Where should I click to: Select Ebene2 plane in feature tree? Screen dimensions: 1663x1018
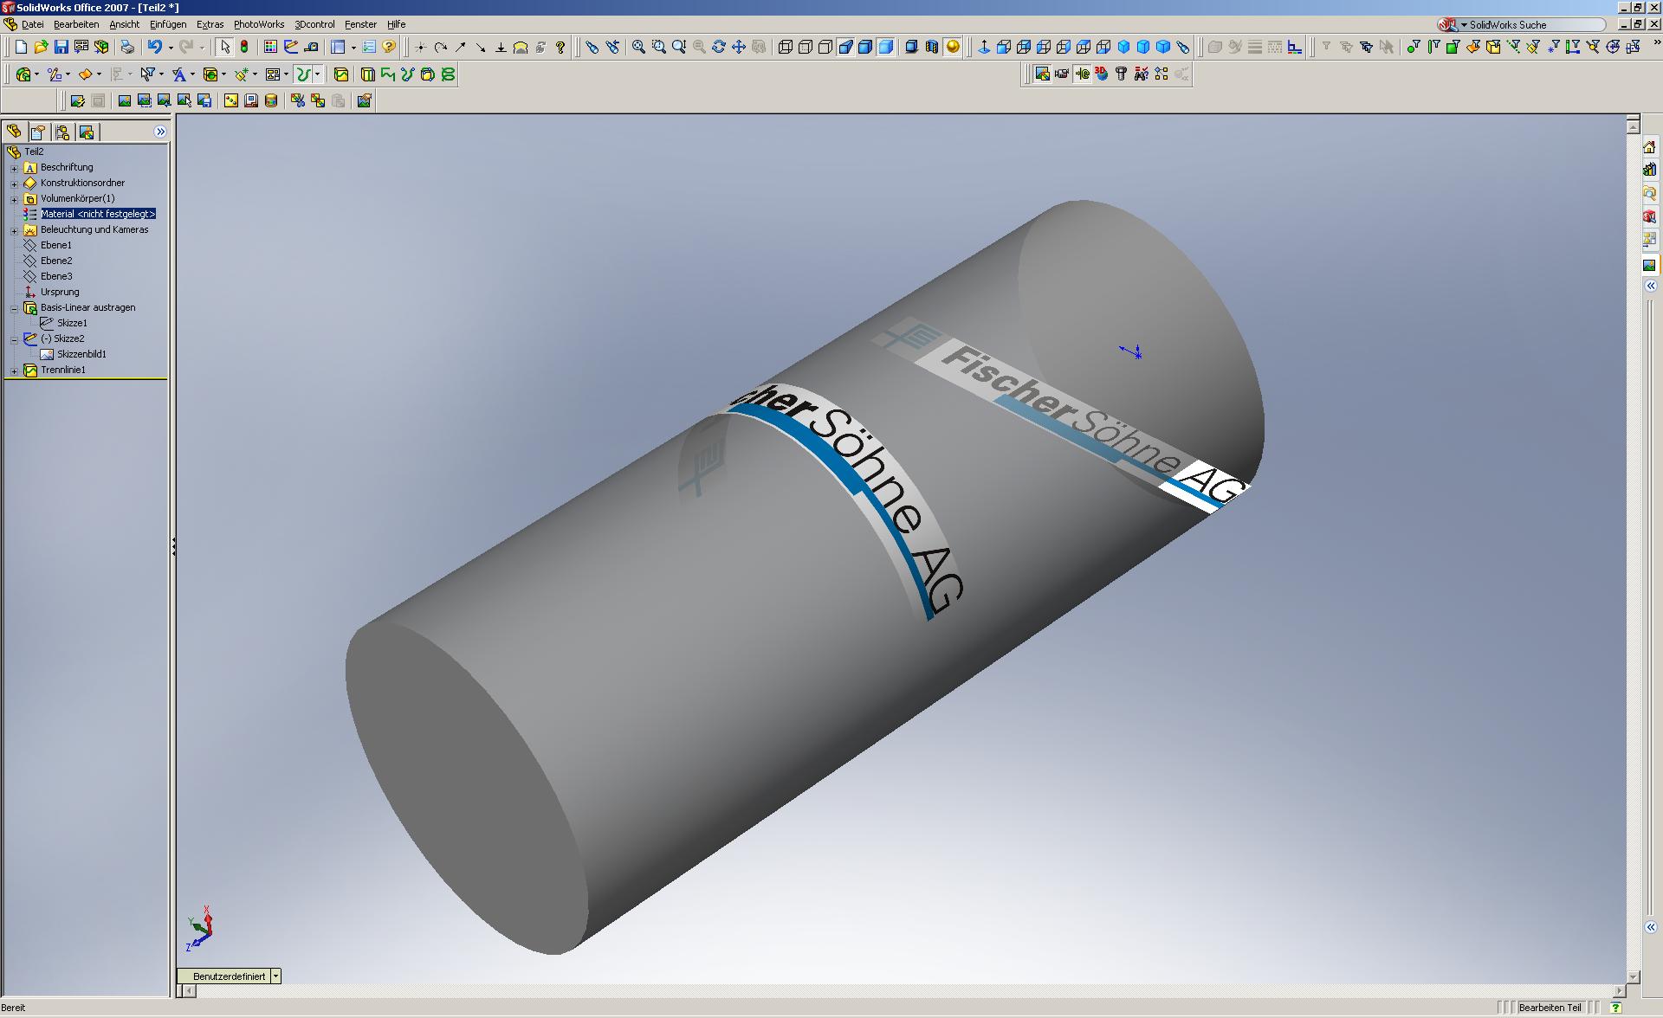tap(56, 261)
